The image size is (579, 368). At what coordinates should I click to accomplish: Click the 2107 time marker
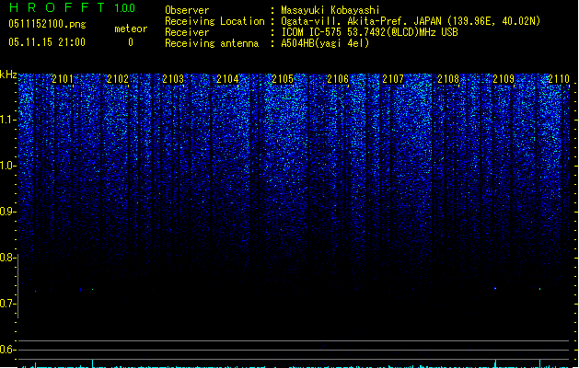[x=393, y=79]
